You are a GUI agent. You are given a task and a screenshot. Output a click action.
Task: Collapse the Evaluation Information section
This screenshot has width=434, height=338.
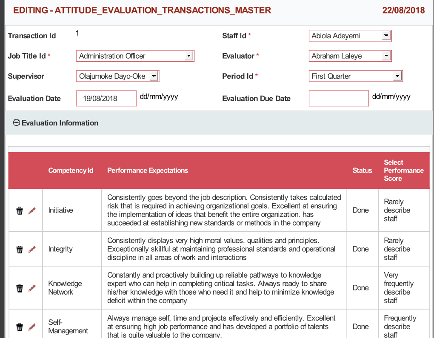17,123
